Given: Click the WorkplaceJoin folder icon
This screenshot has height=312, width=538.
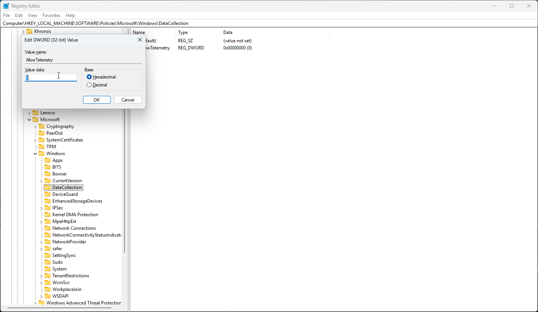Looking at the screenshot, I should click(48, 289).
